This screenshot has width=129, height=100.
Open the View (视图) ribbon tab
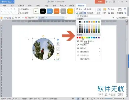coord(46,6)
